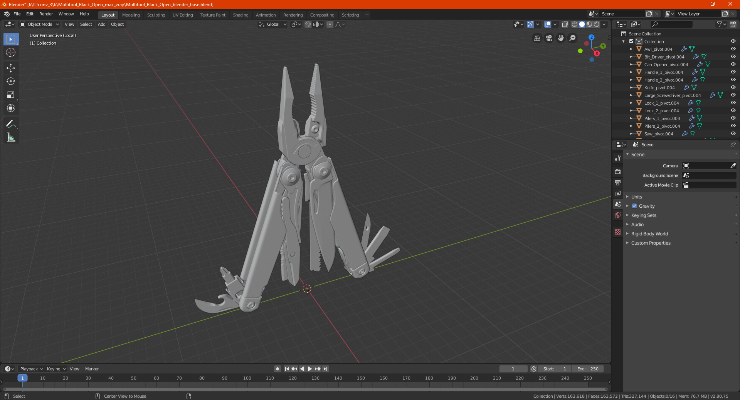Open the Render menu
This screenshot has width=740, height=400.
pos(46,14)
